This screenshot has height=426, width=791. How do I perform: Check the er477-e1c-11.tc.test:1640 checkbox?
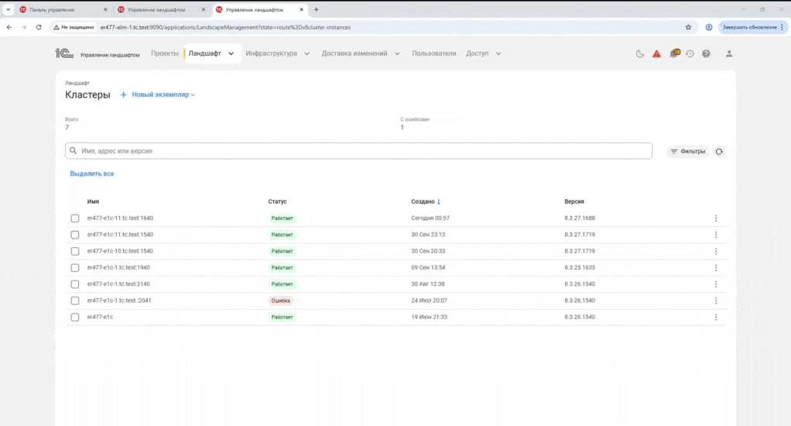74,218
